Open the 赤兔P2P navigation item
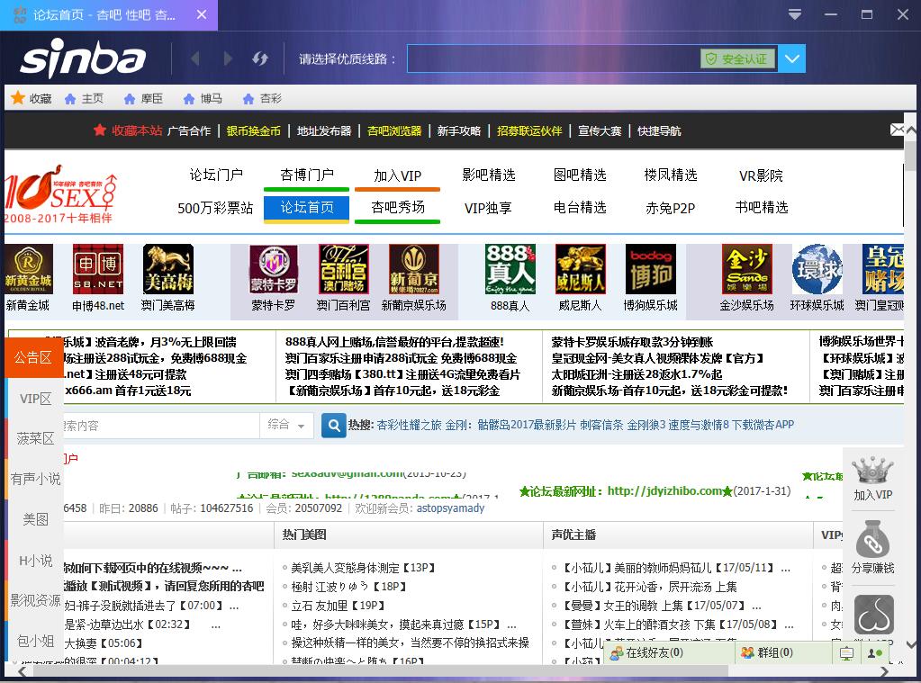 tap(670, 208)
